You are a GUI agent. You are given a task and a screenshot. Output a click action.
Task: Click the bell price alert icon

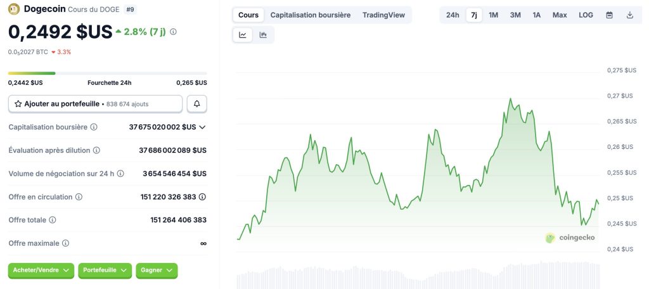(x=197, y=103)
